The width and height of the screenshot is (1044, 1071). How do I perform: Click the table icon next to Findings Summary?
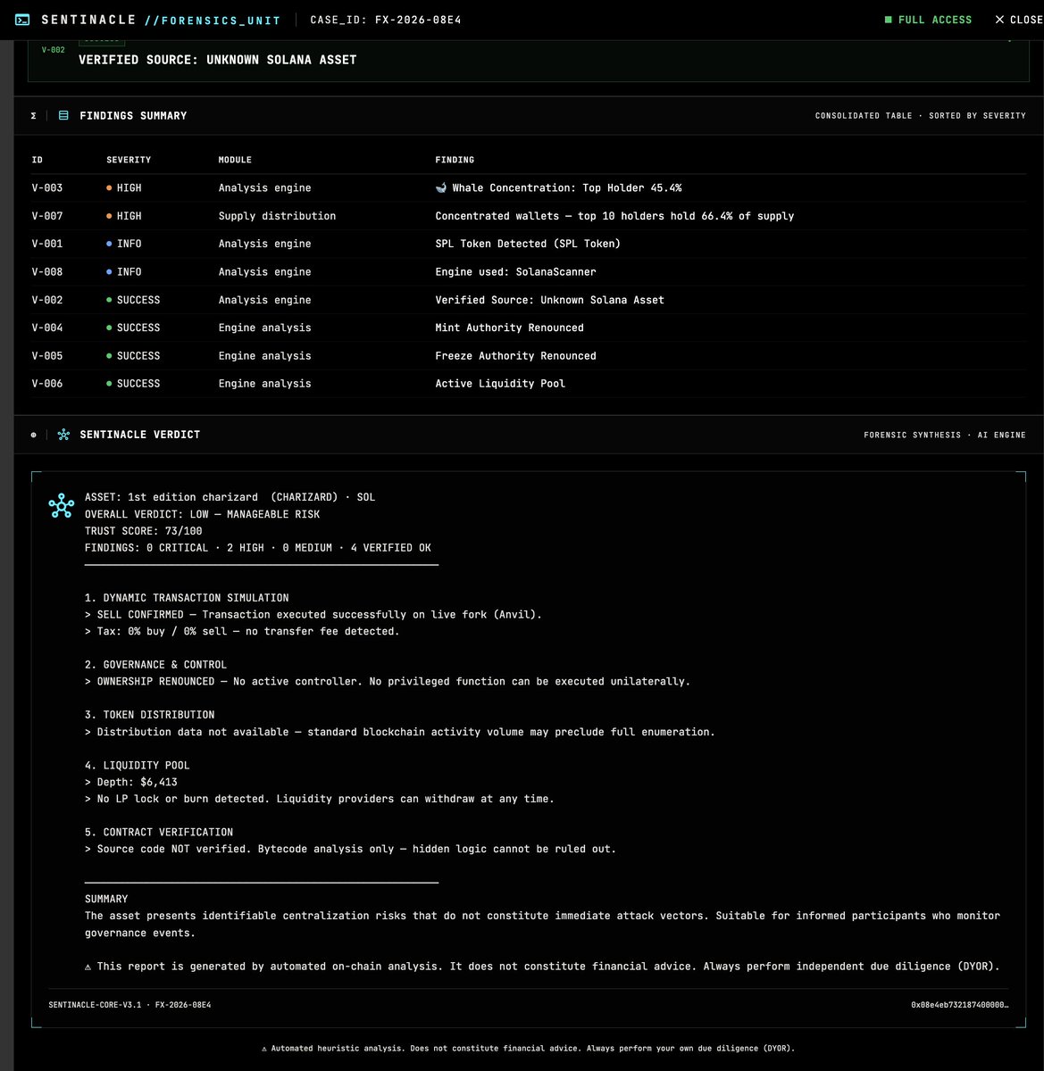pyautogui.click(x=63, y=116)
